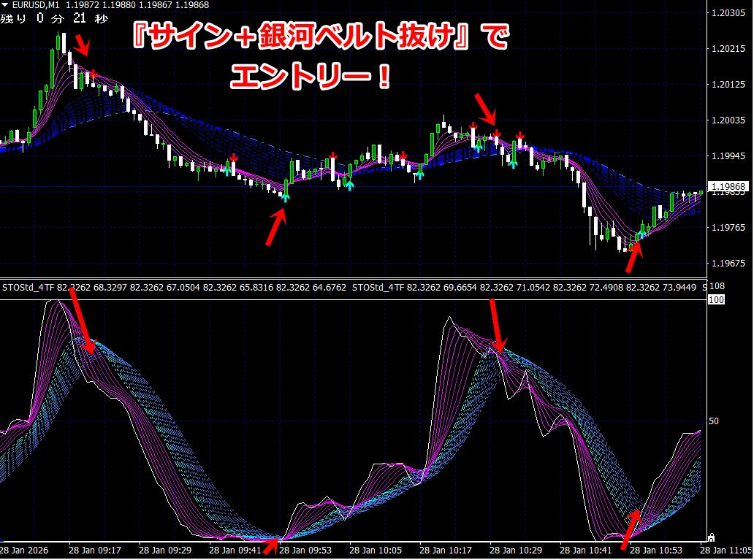Screen dimensions: 754x560
Task: Open the chart dropdown triangle beside EURUSD,M1
Action: pyautogui.click(x=5, y=5)
